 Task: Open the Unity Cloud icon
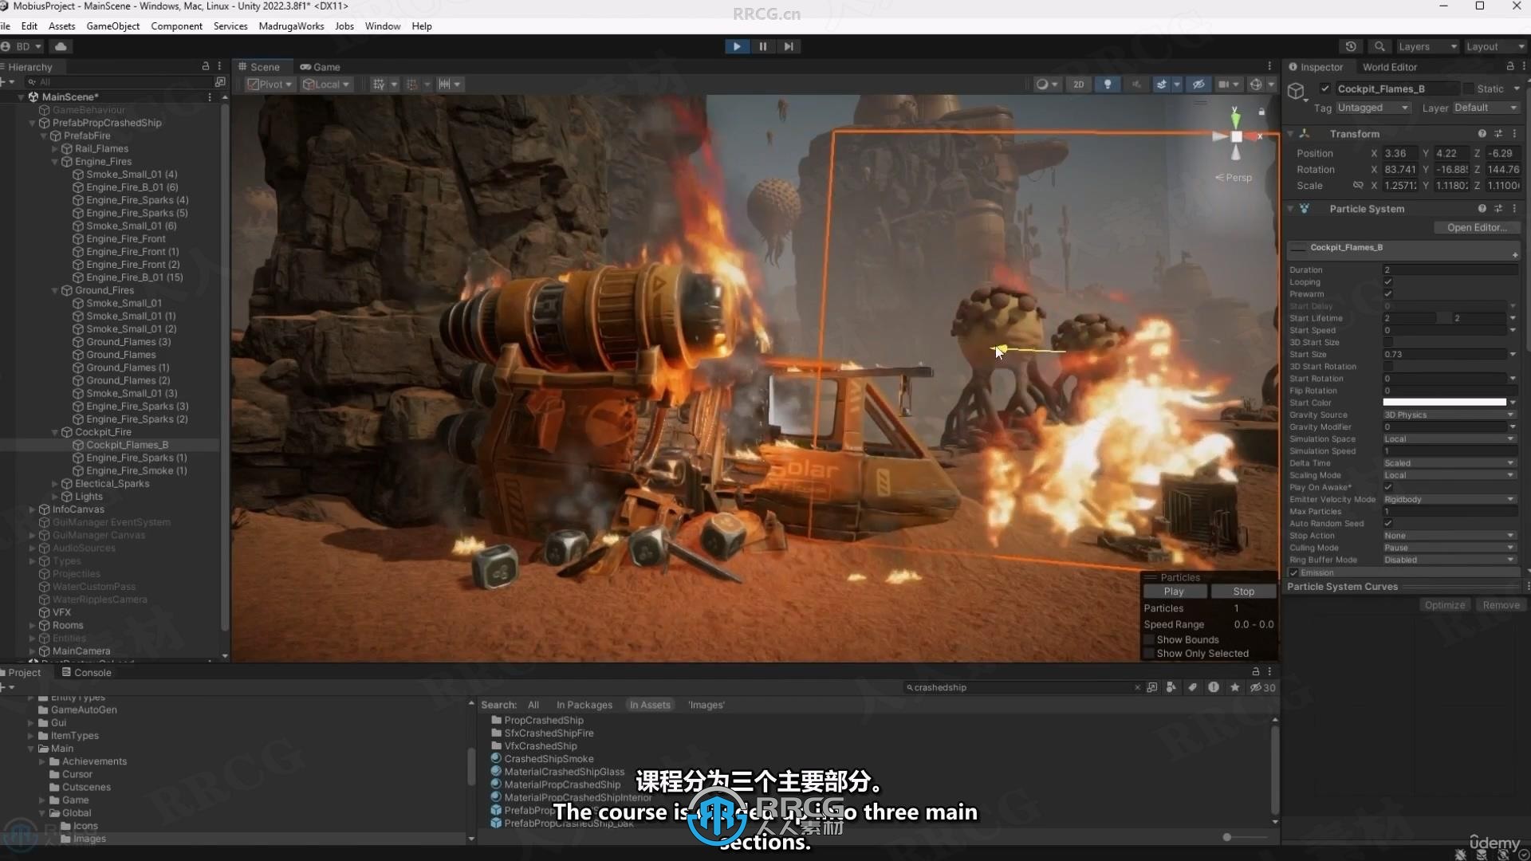tap(61, 46)
